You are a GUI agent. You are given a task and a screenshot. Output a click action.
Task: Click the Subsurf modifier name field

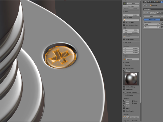(153, 13)
